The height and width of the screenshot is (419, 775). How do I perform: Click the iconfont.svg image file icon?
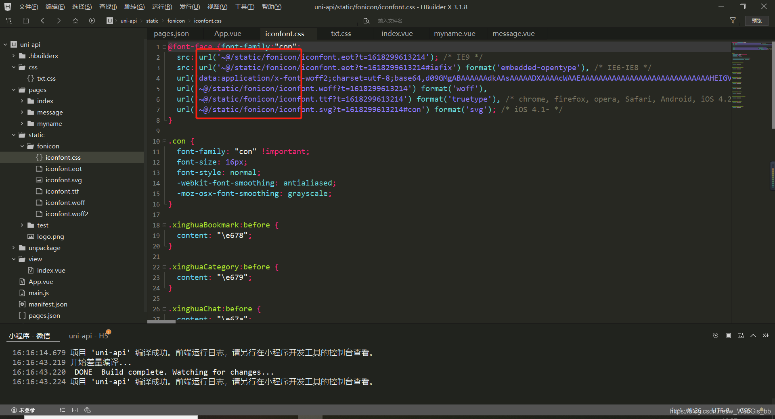click(x=39, y=180)
